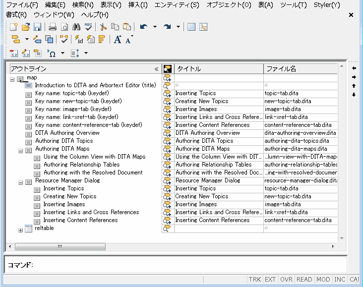The width and height of the screenshot is (363, 287).
Task: Click the stacked yellow tags icon
Action: click(x=102, y=39)
